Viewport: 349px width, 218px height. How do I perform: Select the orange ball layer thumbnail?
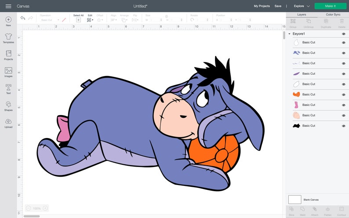point(296,94)
